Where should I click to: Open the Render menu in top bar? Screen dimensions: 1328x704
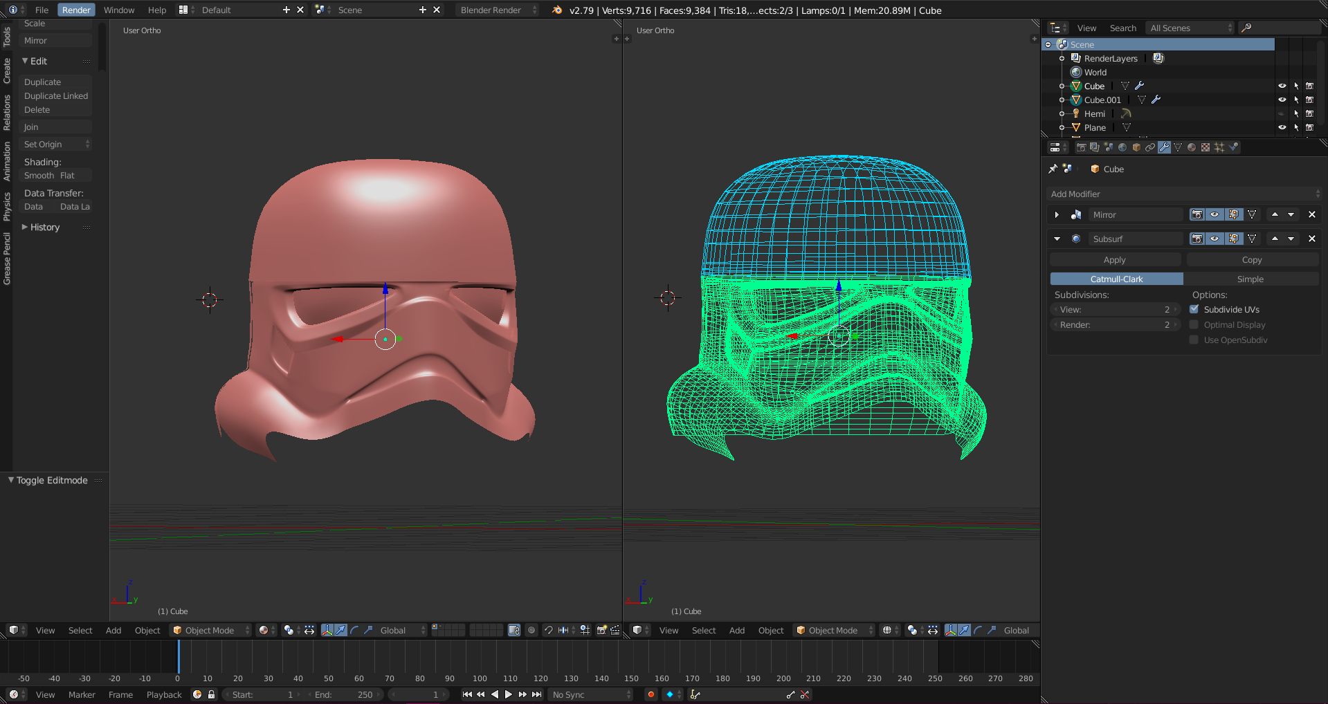point(76,10)
